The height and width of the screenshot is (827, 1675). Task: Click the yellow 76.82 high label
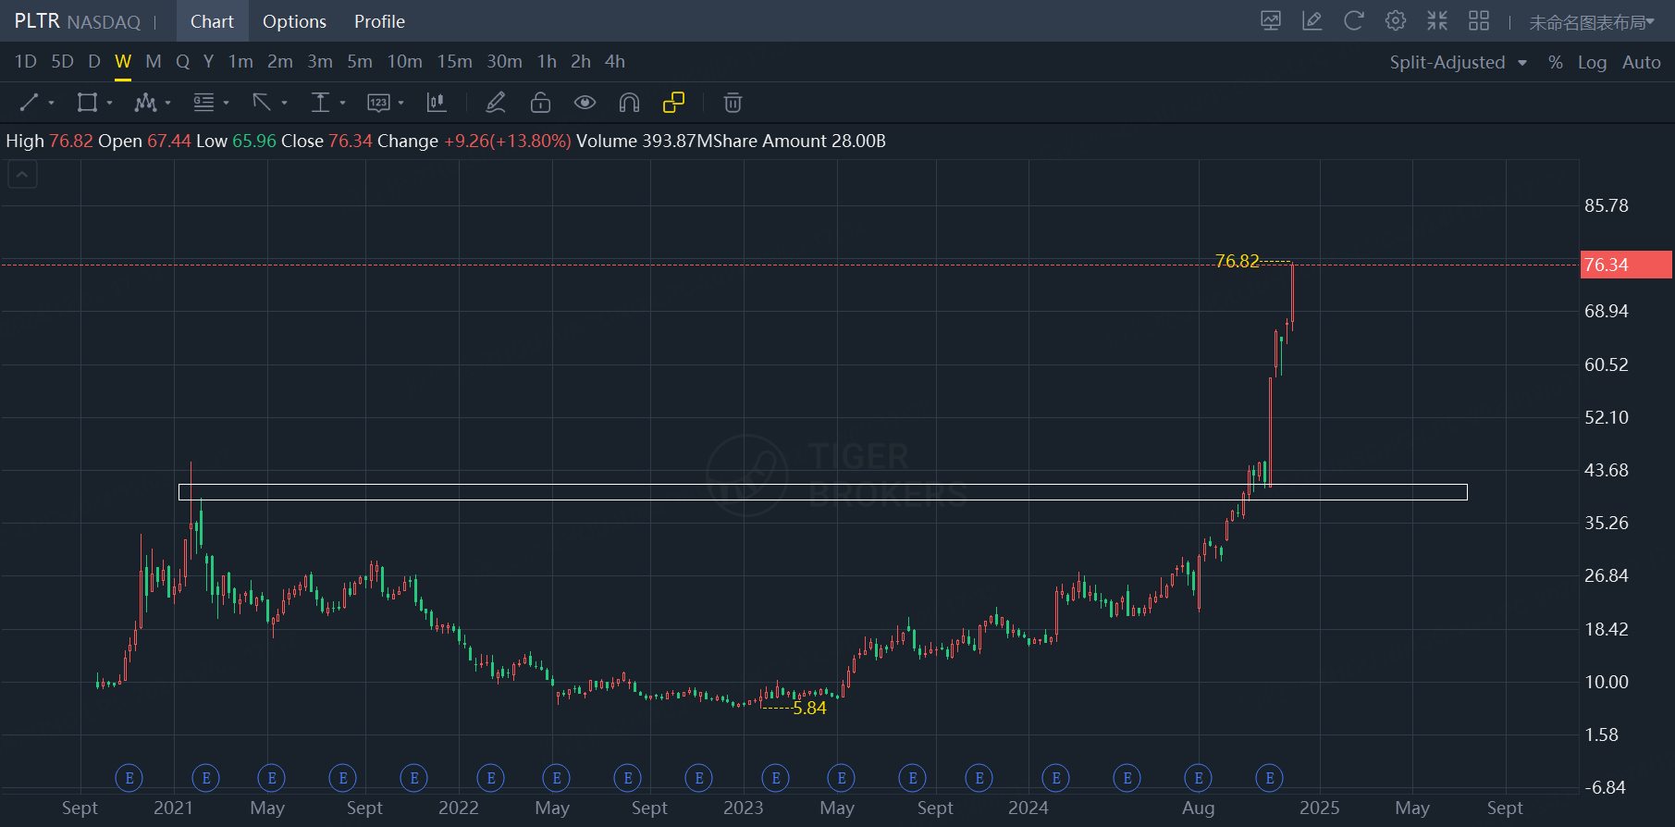1238,262
